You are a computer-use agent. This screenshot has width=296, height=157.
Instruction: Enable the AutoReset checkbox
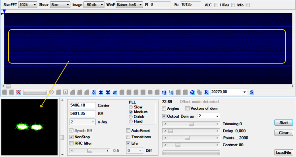(x=128, y=130)
